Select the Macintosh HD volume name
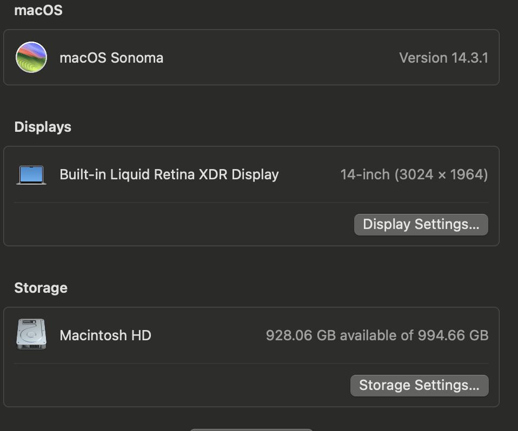 tap(105, 335)
